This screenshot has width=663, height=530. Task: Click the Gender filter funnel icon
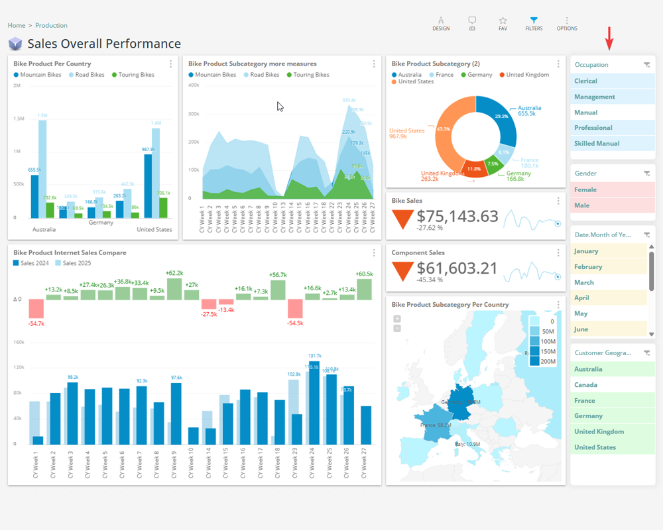pyautogui.click(x=646, y=174)
